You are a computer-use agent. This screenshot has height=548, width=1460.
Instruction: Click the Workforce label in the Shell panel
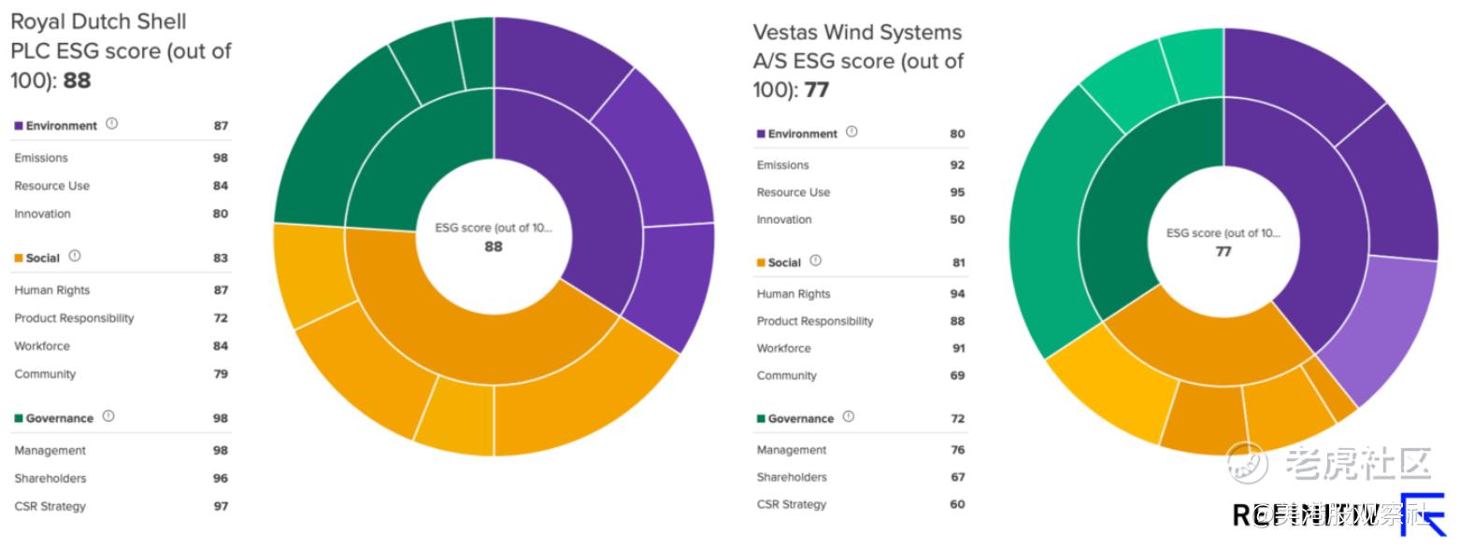(x=42, y=346)
